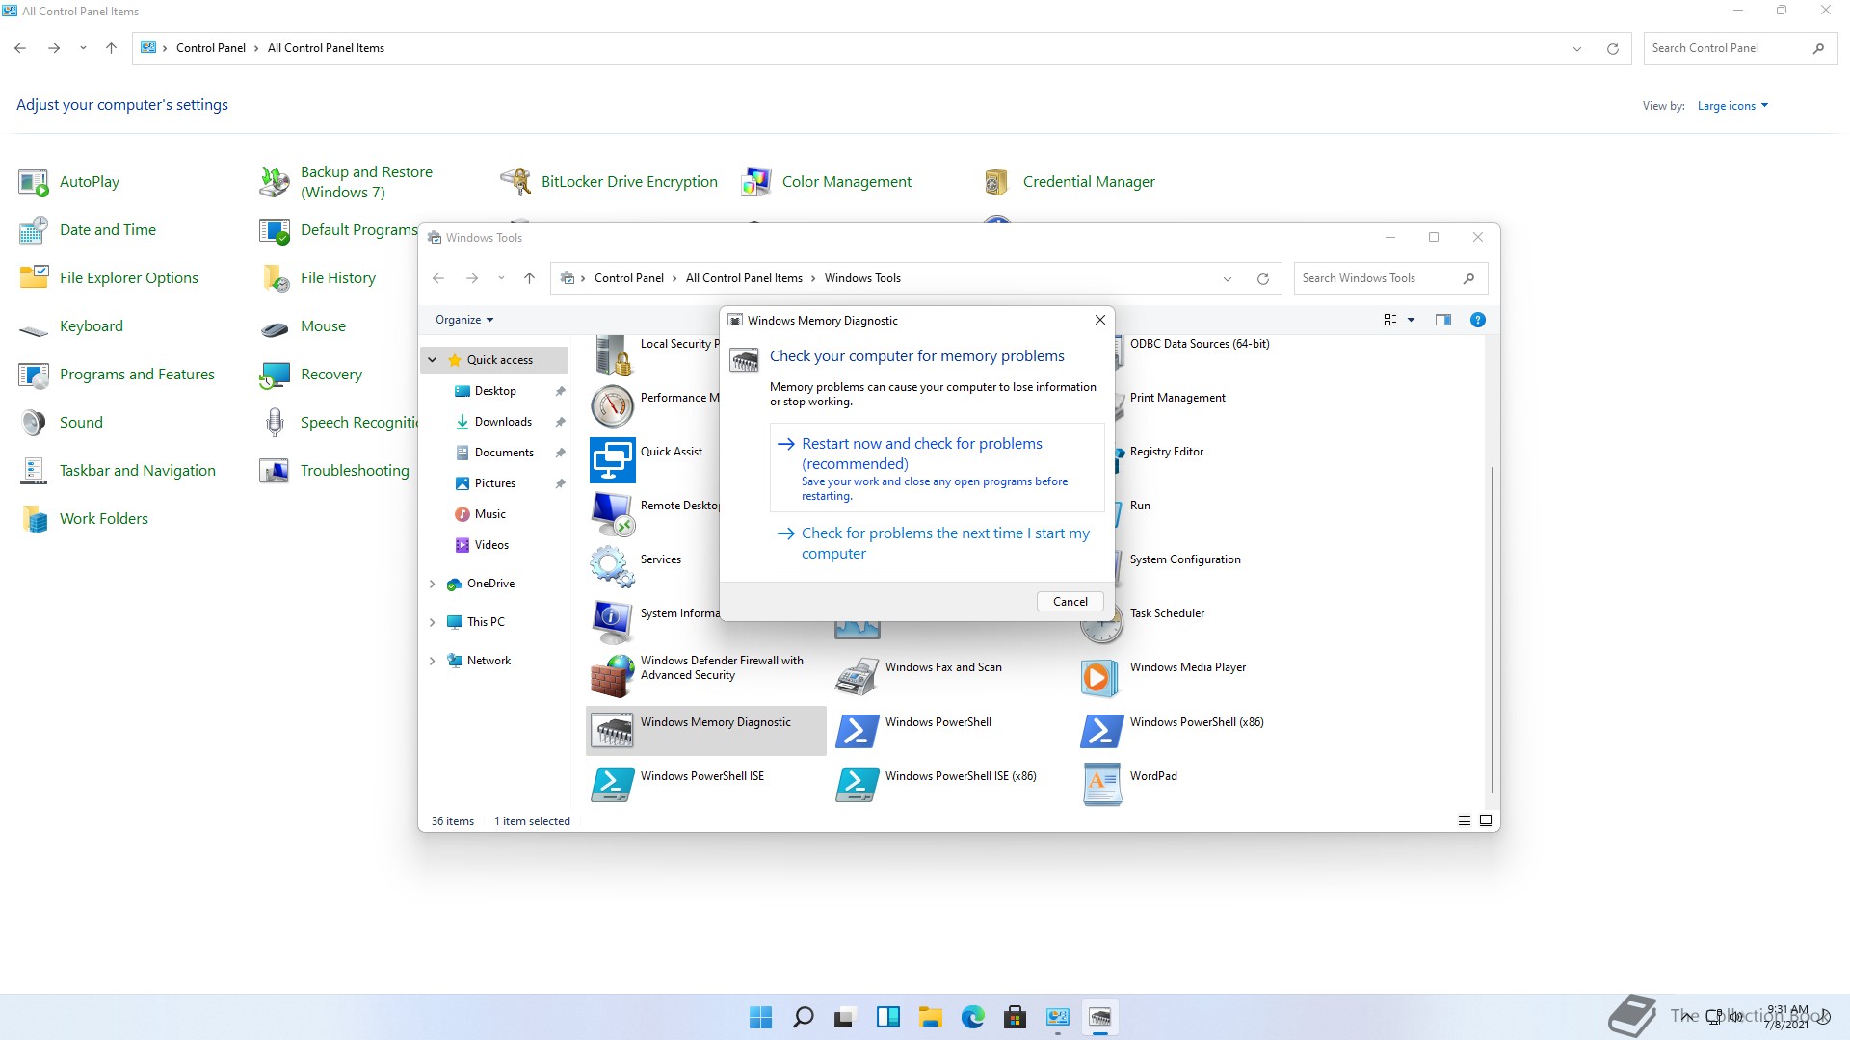This screenshot has height=1040, width=1850.
Task: Open the Windows Start menu
Action: (760, 1017)
